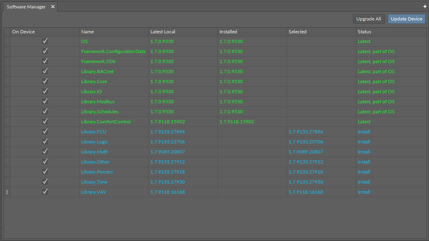Toggle On Device checkbox for Library.VAV
429x241 pixels.
45,192
